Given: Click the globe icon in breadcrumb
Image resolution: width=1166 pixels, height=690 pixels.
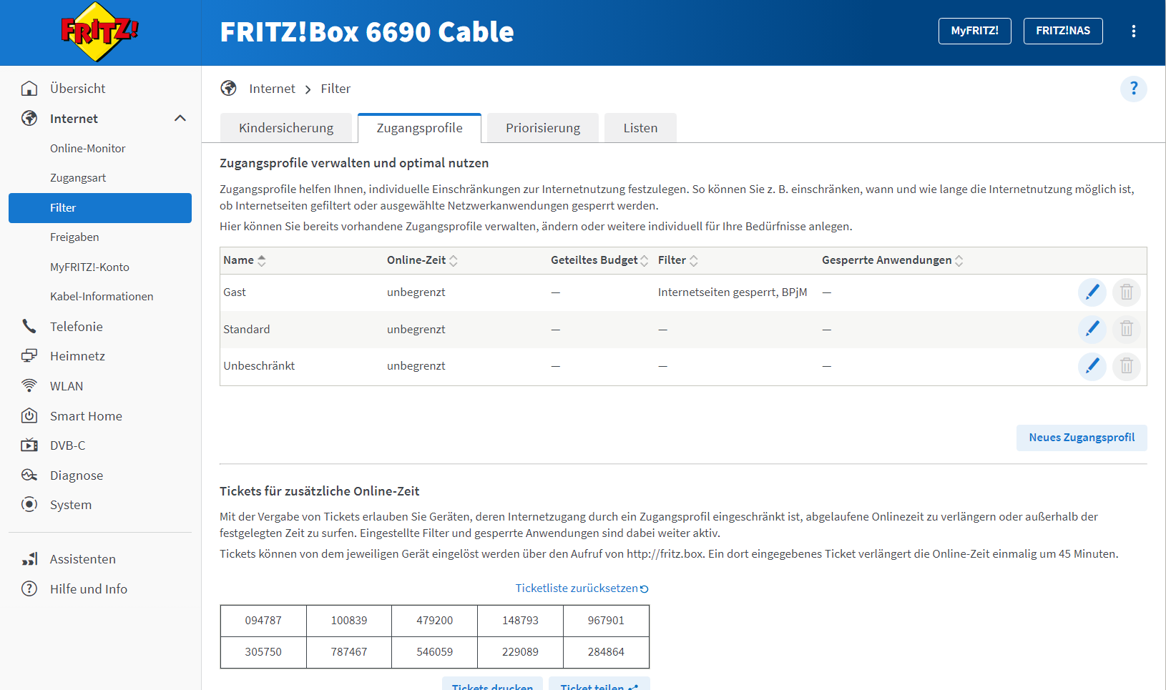Looking at the screenshot, I should click(229, 88).
